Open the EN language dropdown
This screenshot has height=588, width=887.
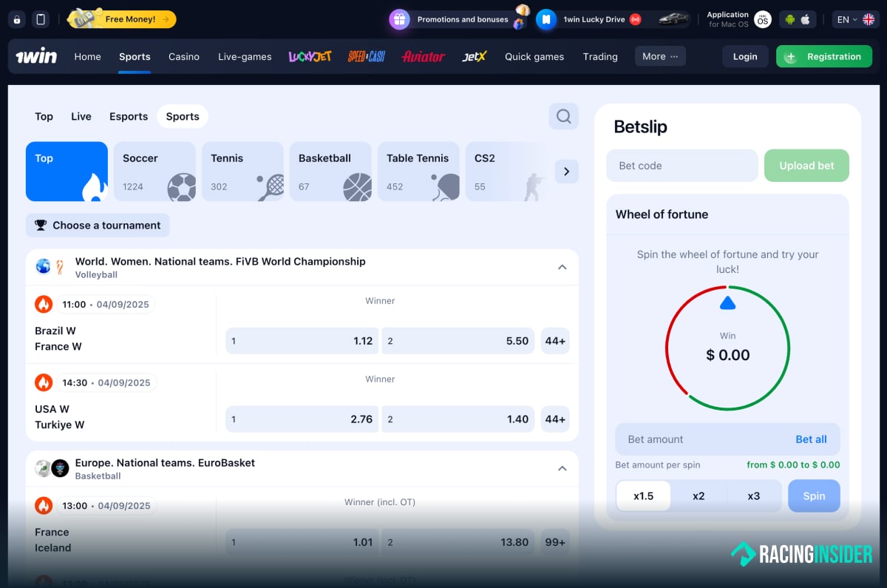point(855,19)
